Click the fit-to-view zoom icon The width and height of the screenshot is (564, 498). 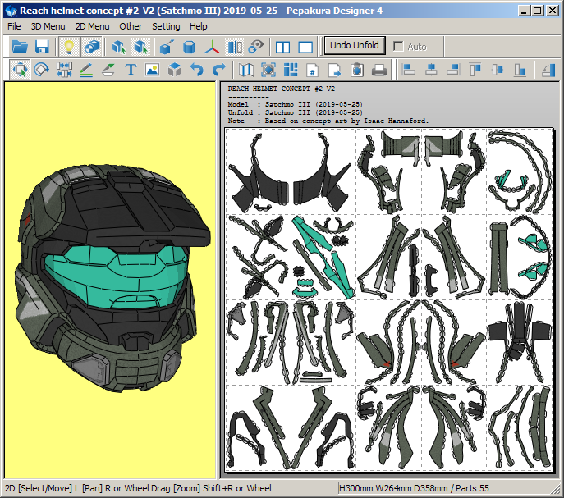coord(268,70)
